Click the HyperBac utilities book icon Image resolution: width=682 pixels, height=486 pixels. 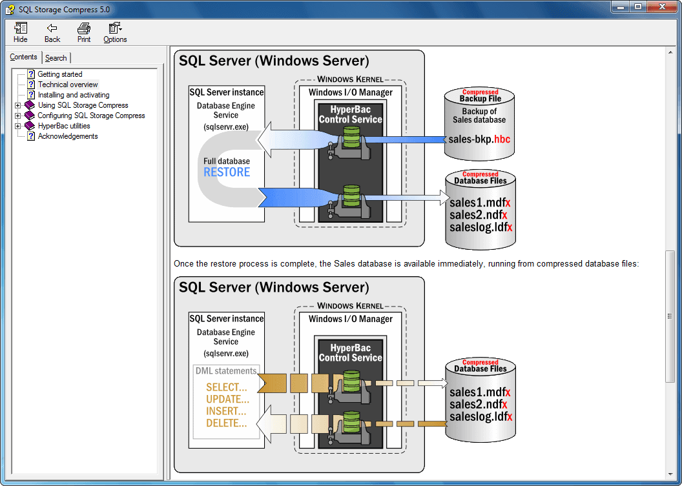pos(30,126)
